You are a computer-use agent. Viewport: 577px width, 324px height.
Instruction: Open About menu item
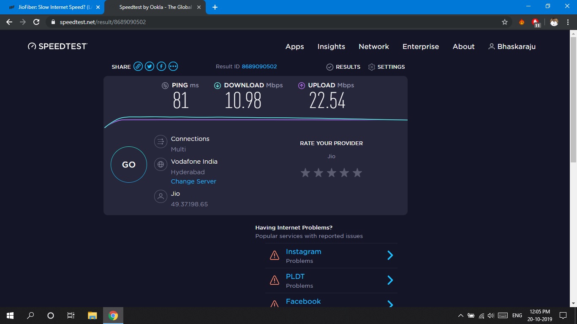[x=464, y=46]
